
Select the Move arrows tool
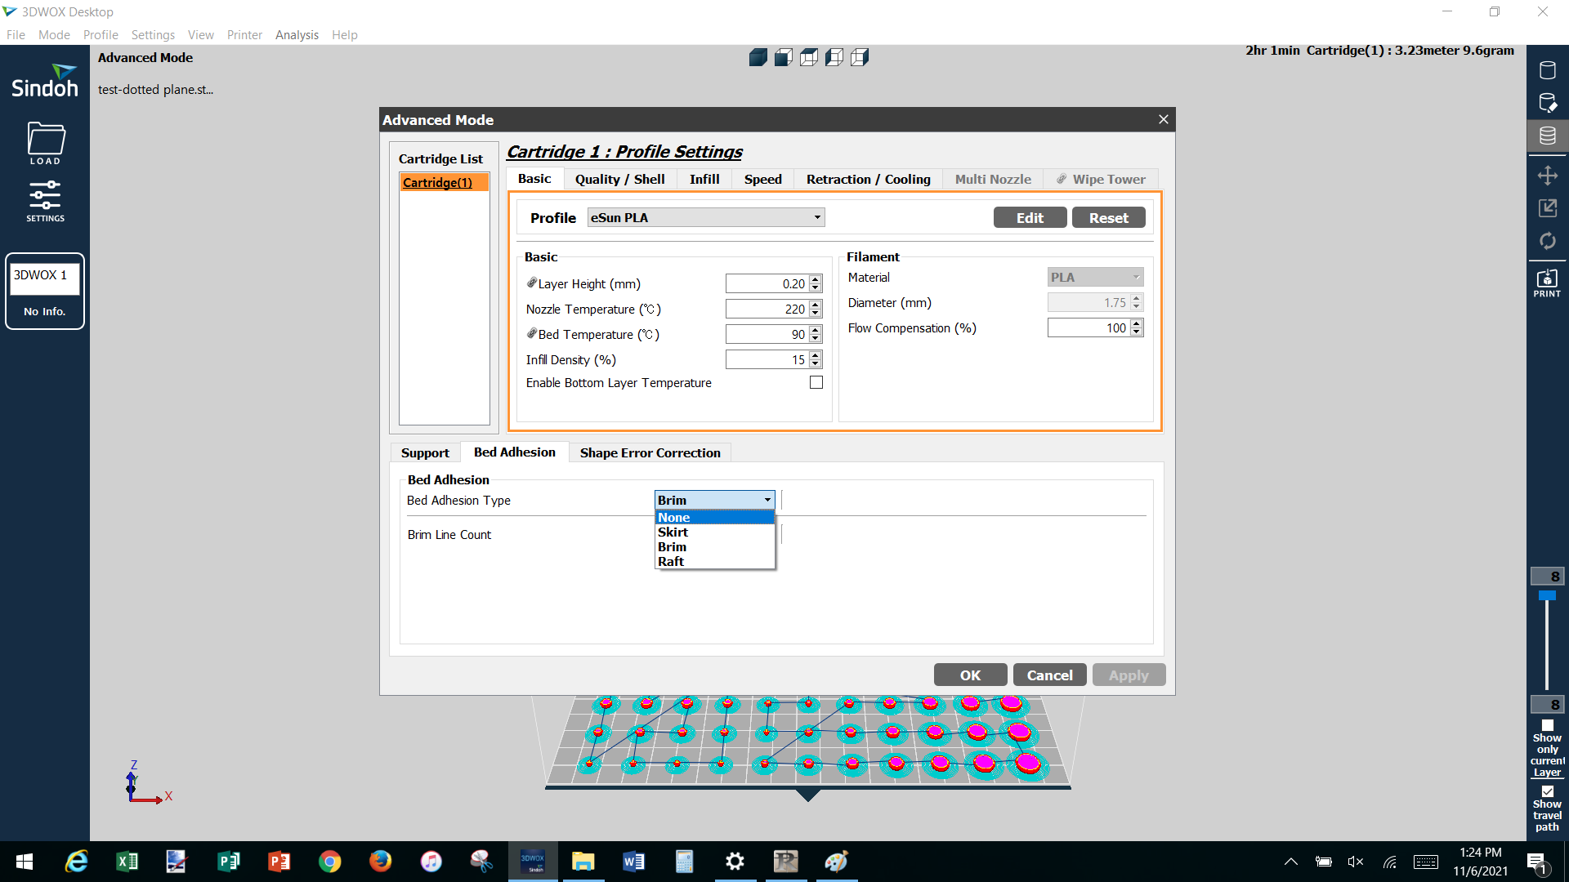1547,176
